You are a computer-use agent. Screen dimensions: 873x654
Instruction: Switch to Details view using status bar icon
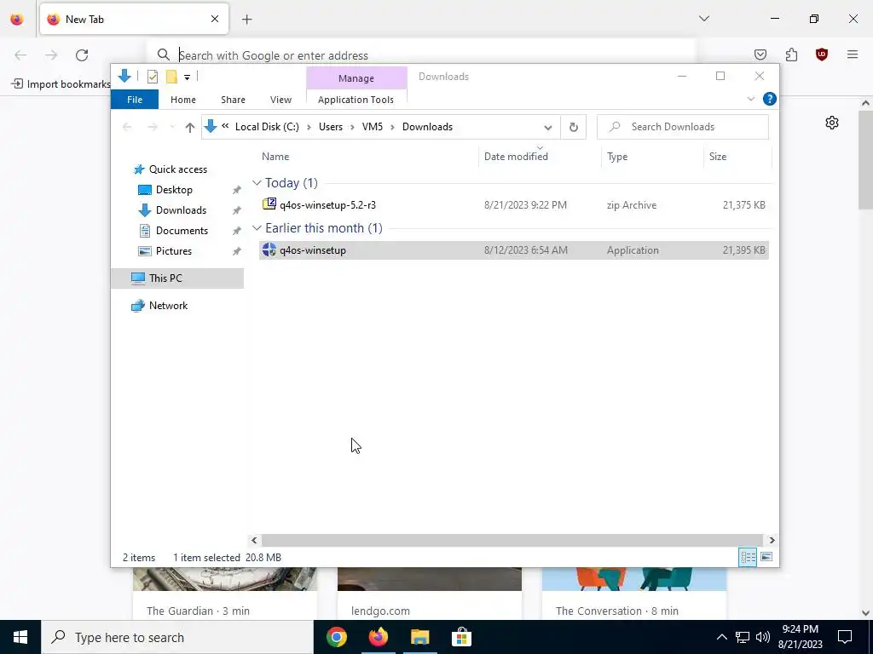tap(748, 557)
